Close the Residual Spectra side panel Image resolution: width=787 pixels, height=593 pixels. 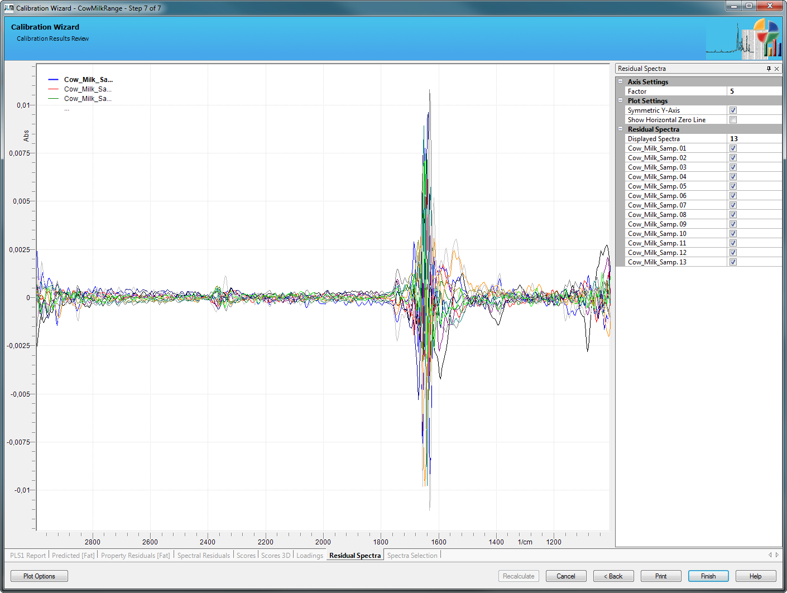pyautogui.click(x=776, y=69)
